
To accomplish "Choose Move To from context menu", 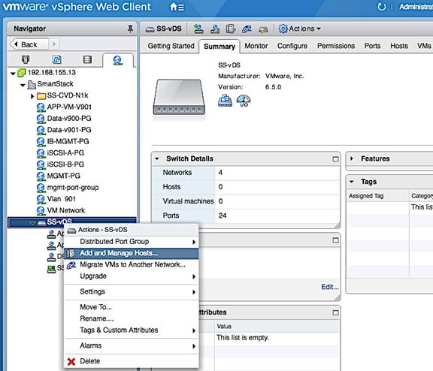I will coord(132,307).
